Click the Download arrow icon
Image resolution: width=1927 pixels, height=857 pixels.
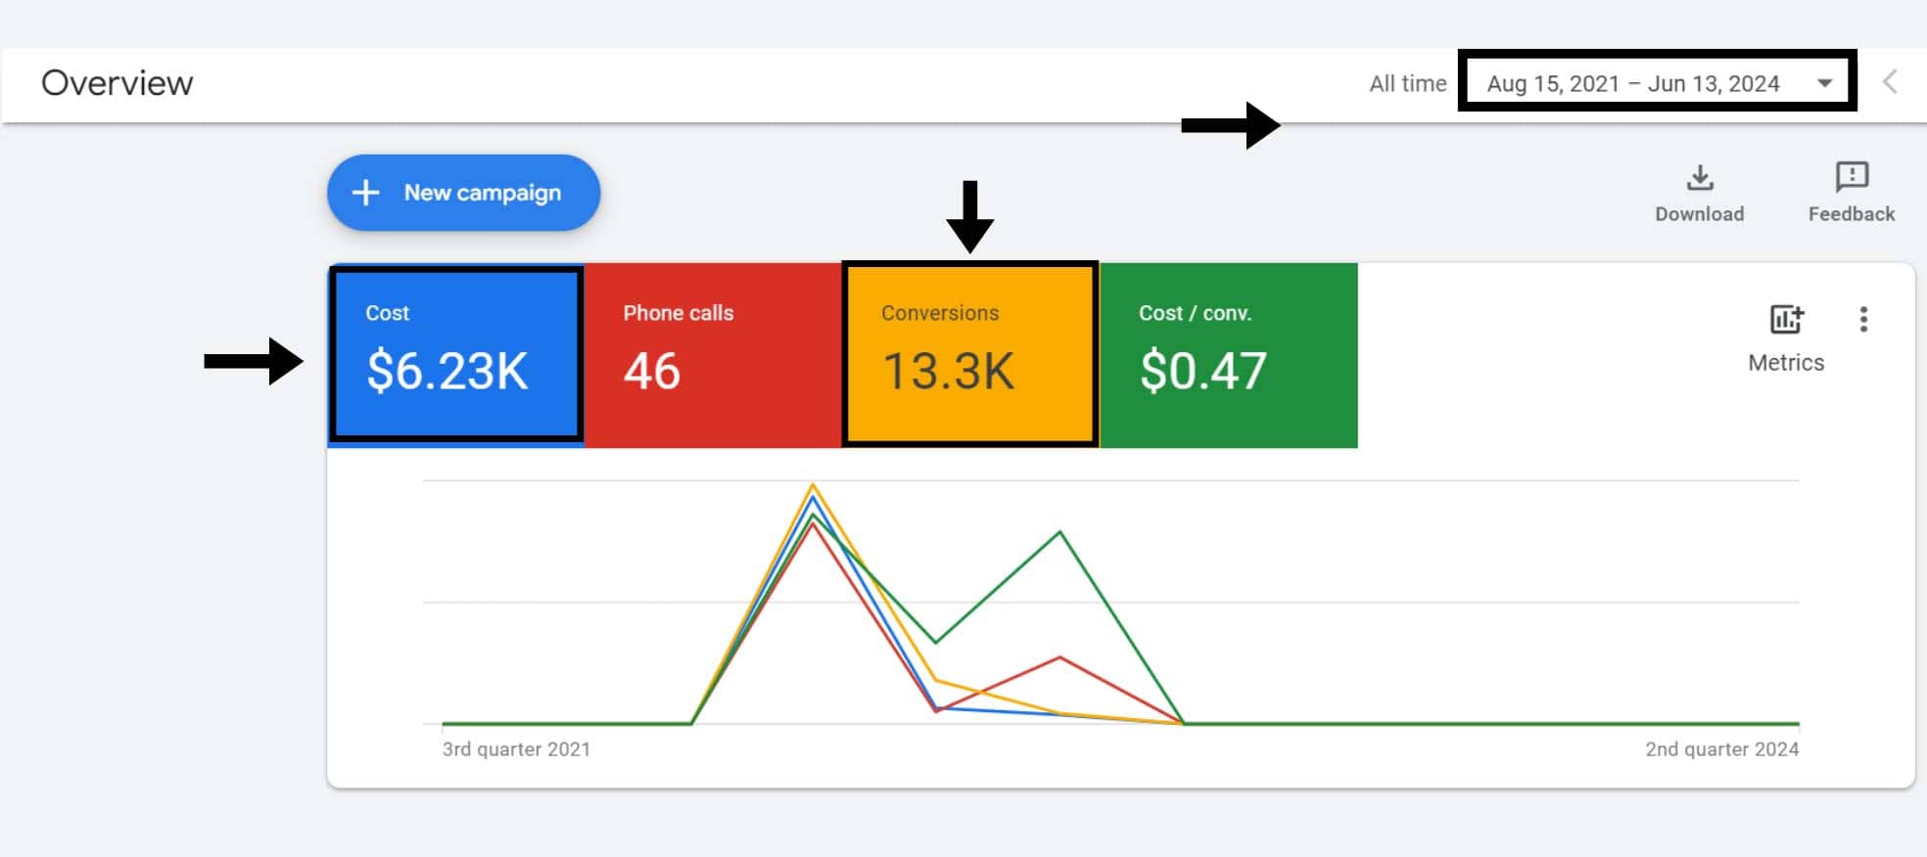point(1700,178)
